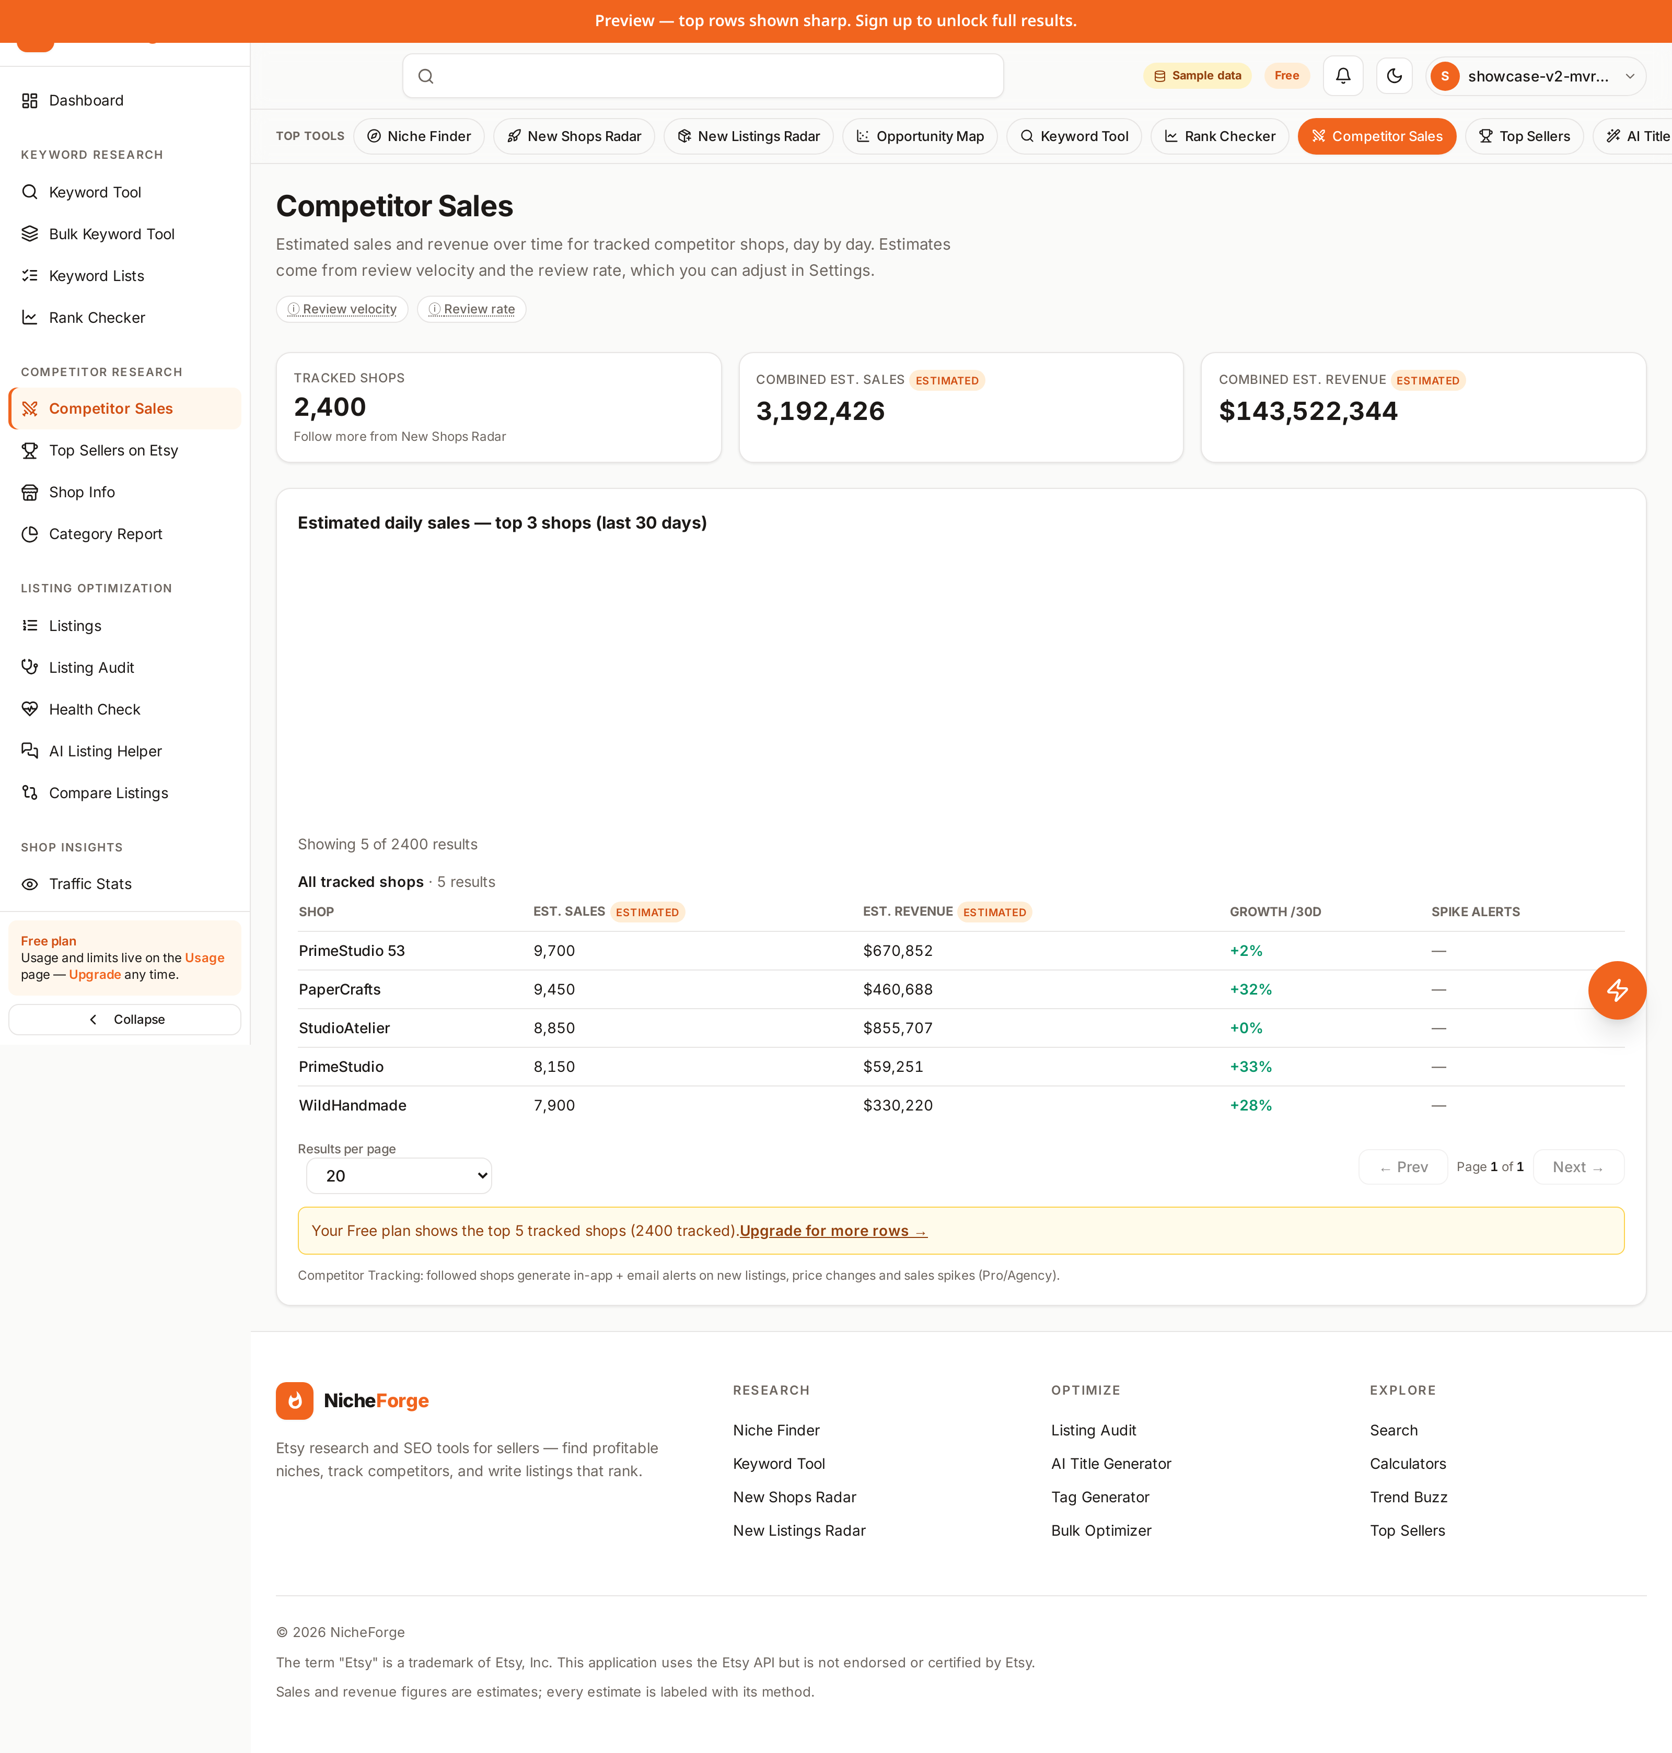Open Traffic Stats in sidebar

(125, 885)
